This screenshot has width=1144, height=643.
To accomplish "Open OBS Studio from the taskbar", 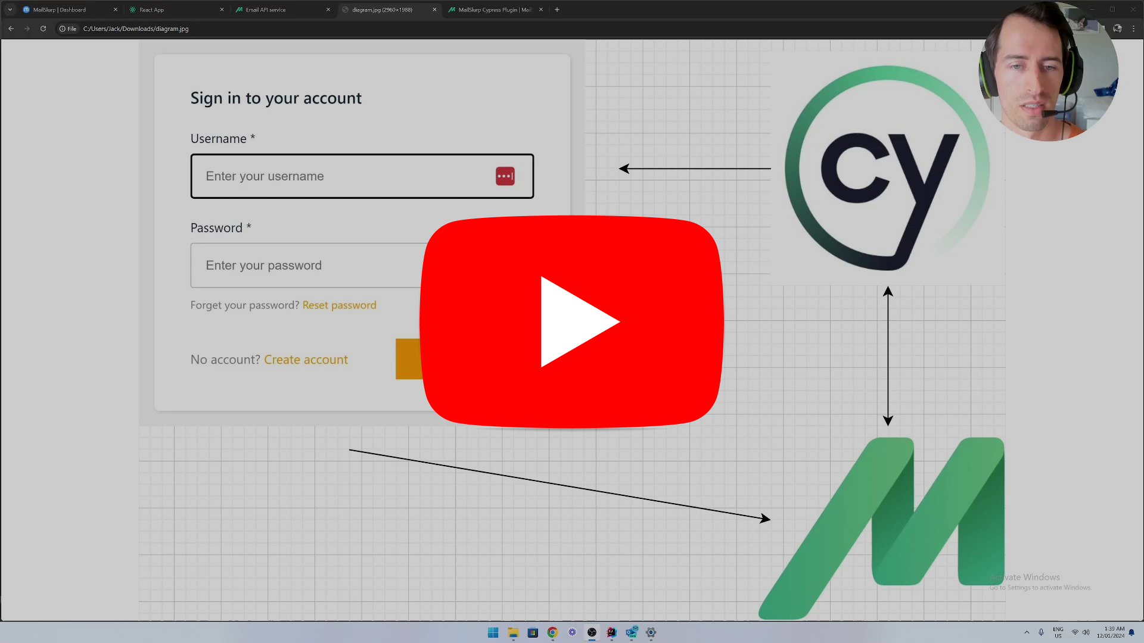I will click(592, 633).
